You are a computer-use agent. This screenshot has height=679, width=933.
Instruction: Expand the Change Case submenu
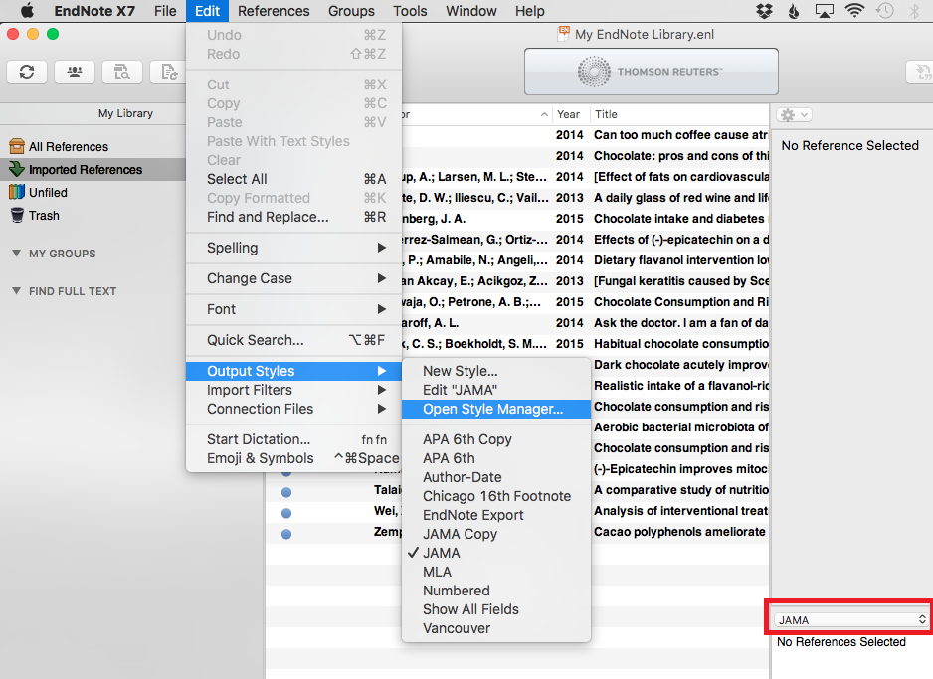pyautogui.click(x=294, y=278)
